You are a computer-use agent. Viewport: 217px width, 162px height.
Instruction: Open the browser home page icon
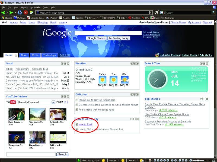coord(31,13)
